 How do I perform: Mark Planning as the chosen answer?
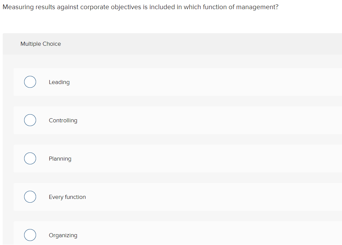30,158
